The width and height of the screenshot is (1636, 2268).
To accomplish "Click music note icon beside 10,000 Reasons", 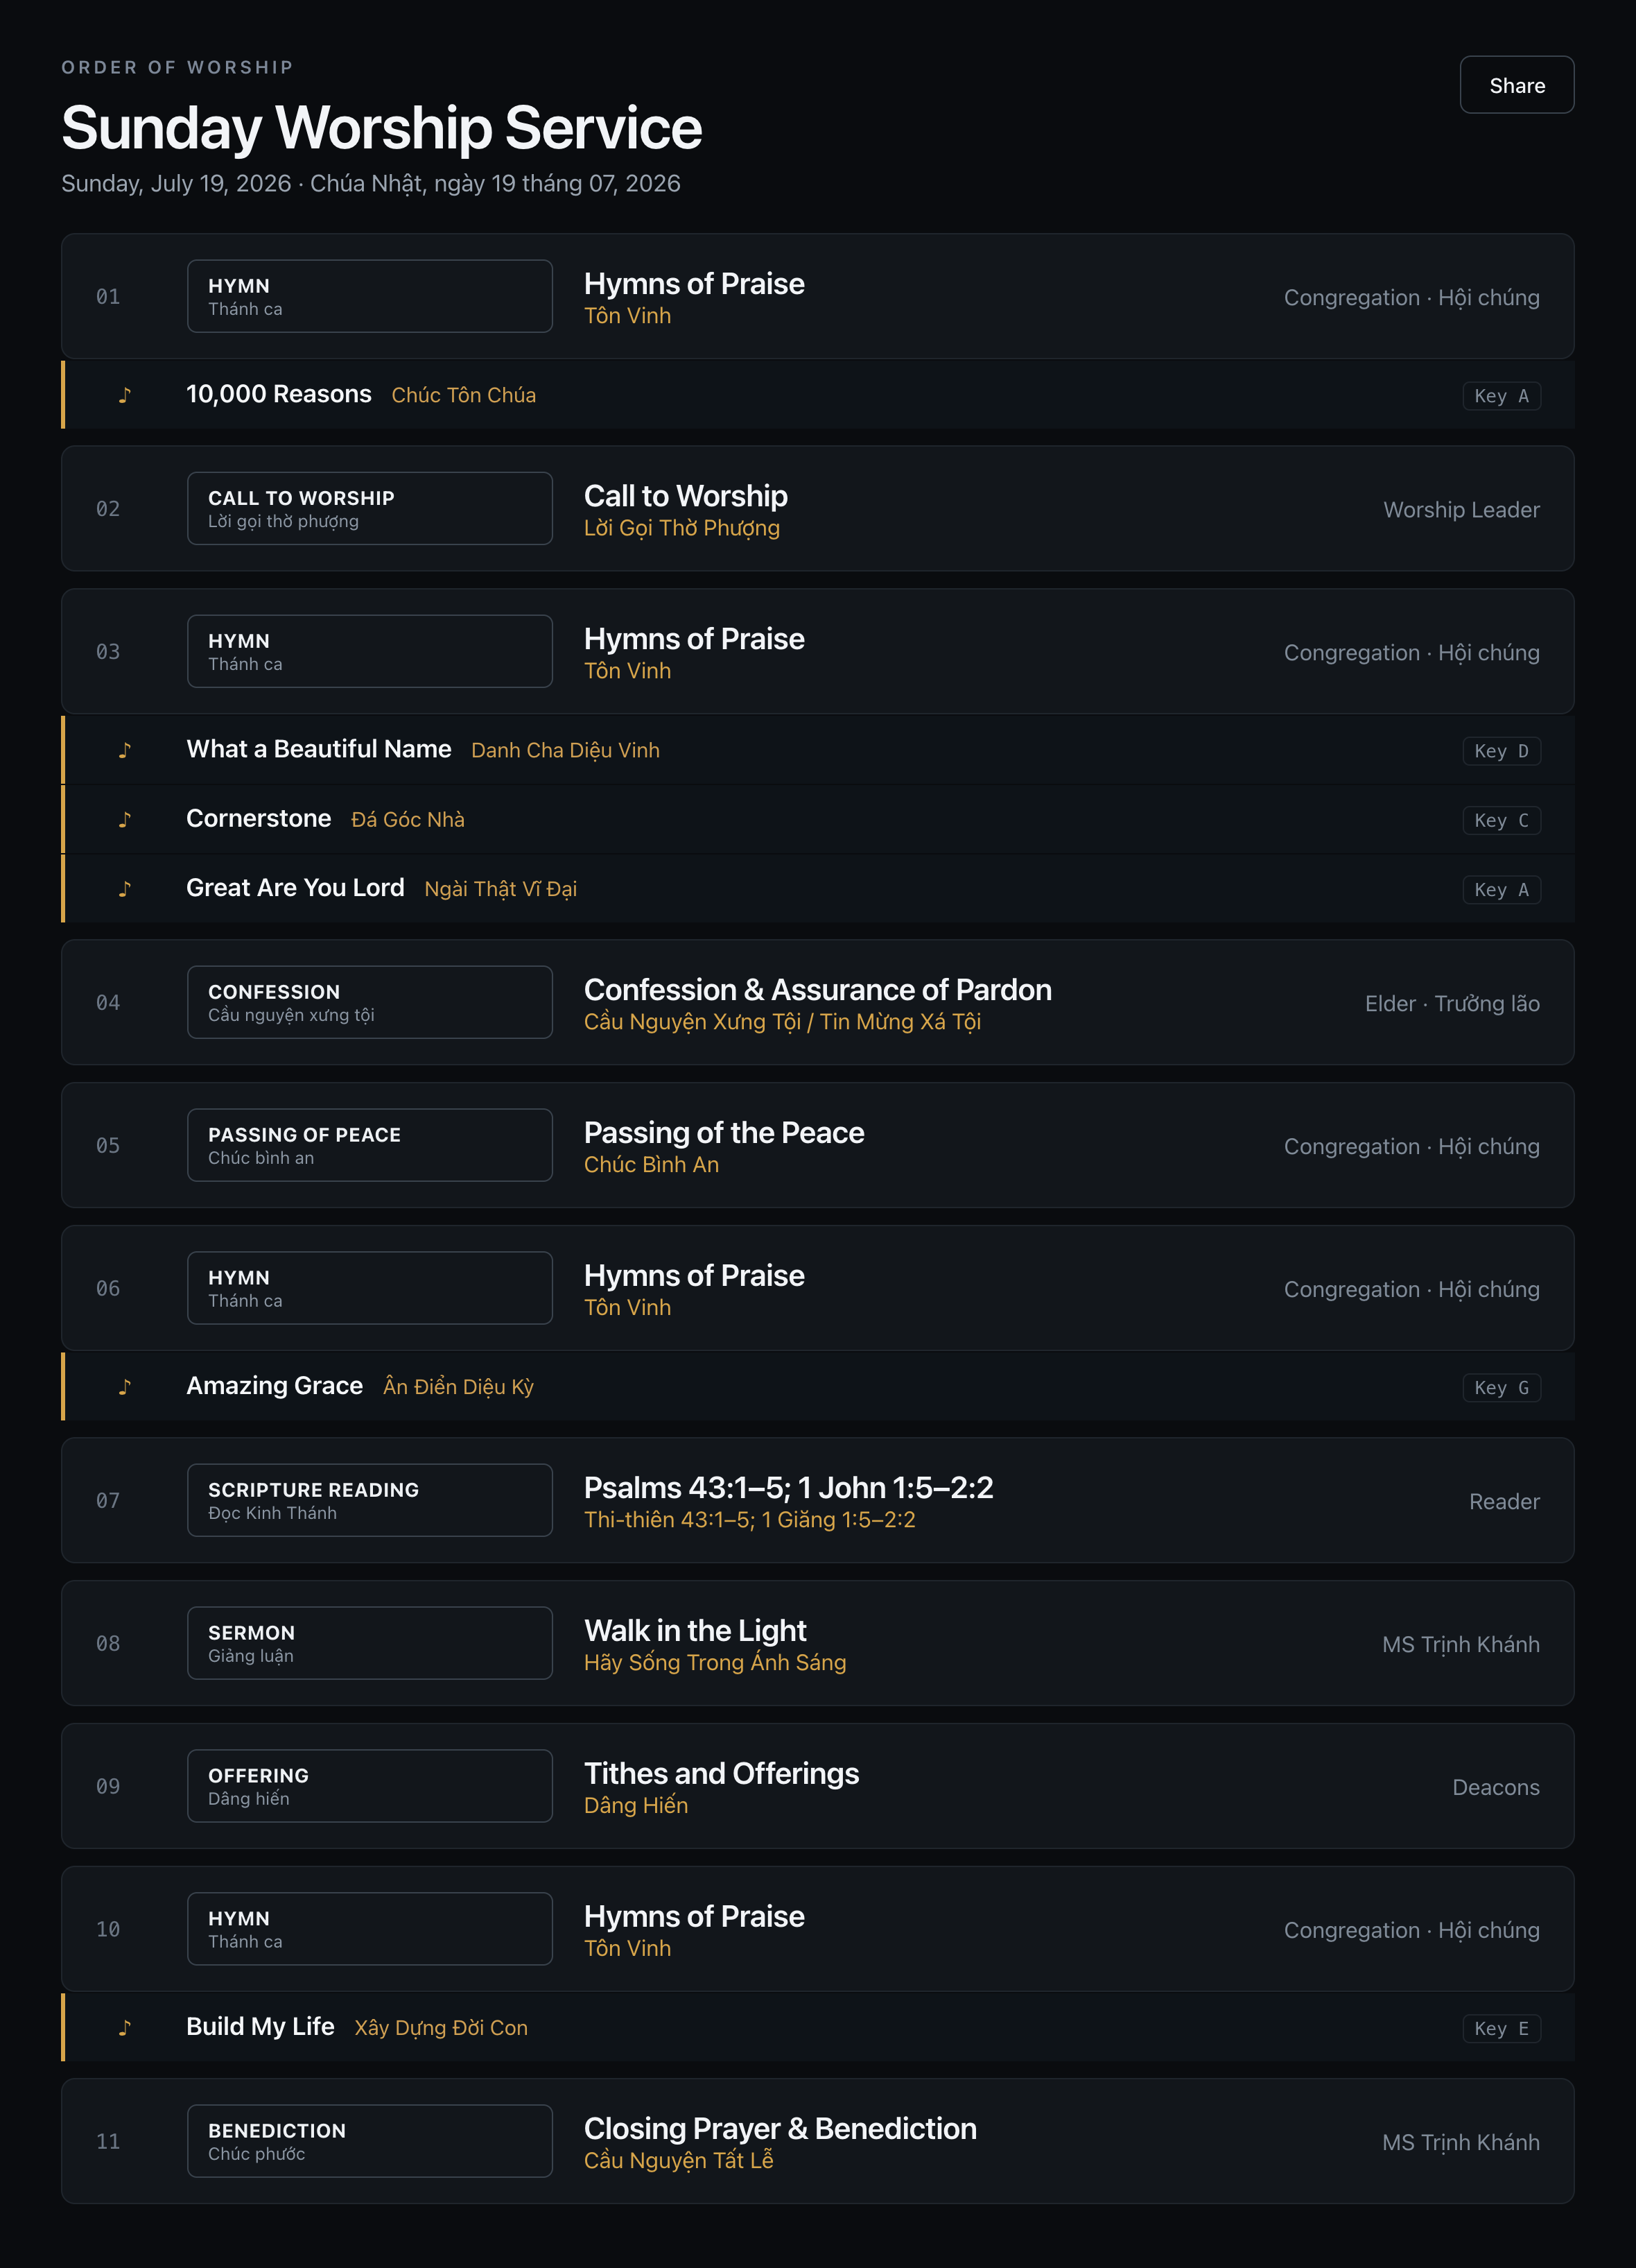I will click(124, 395).
